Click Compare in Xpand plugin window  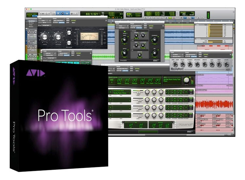click(125, 71)
